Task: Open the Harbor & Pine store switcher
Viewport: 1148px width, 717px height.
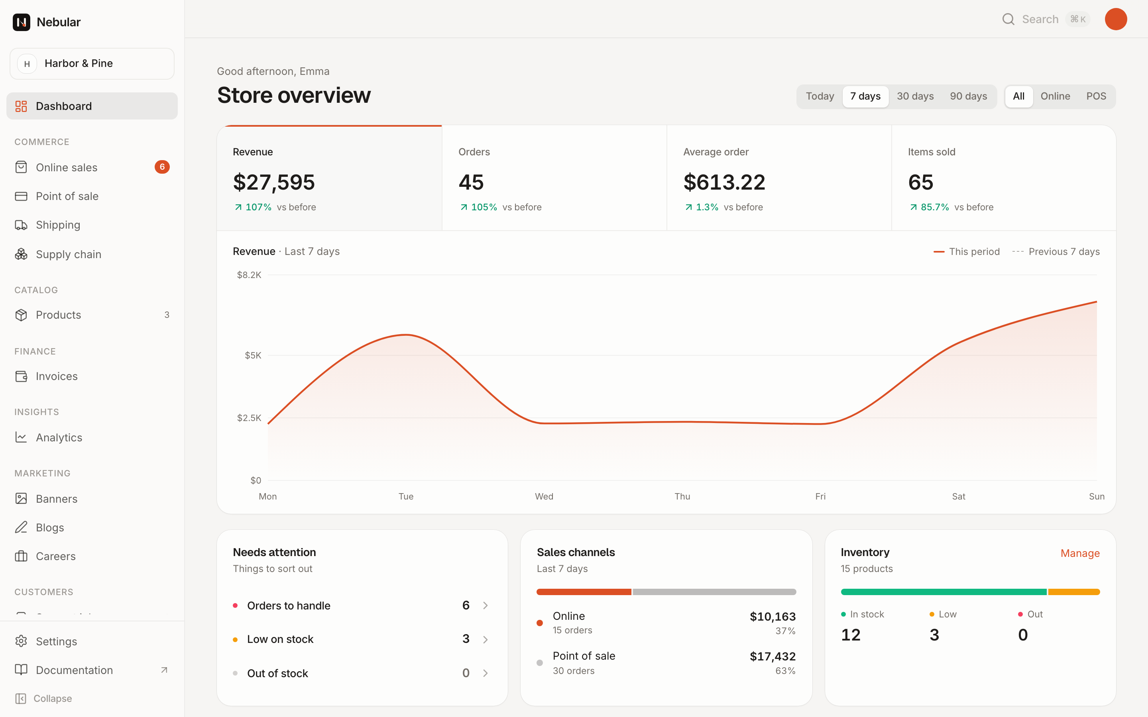Action: (92, 64)
